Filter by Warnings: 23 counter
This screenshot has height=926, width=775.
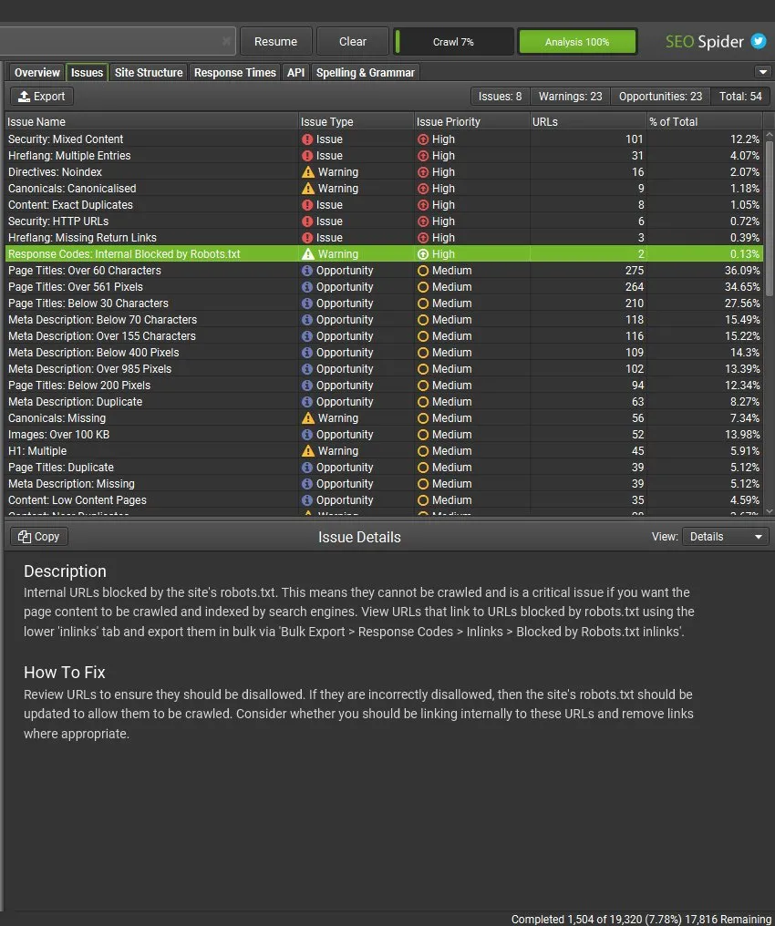570,97
